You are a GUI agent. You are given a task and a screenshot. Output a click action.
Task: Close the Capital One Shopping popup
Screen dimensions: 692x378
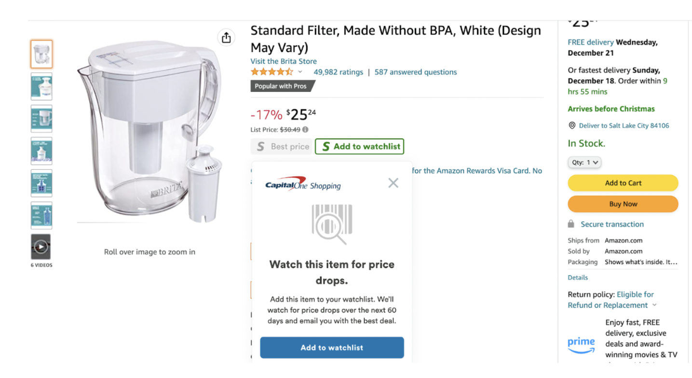pos(393,183)
